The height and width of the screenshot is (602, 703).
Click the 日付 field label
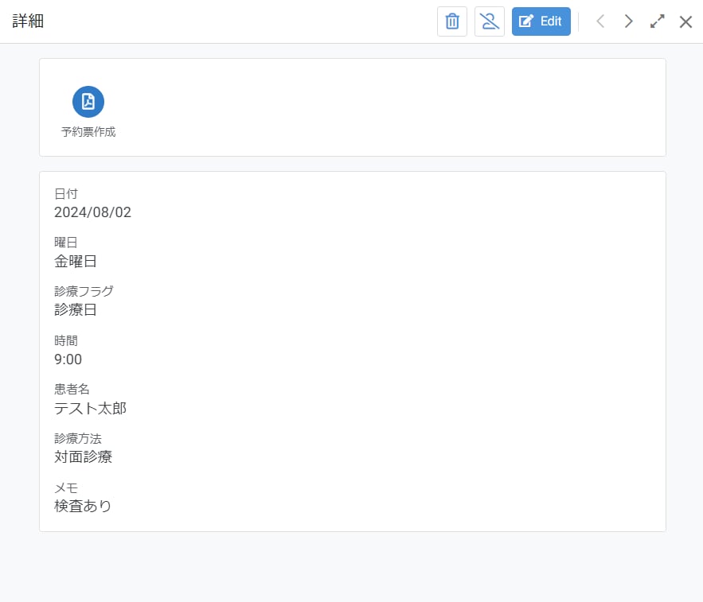tap(66, 193)
